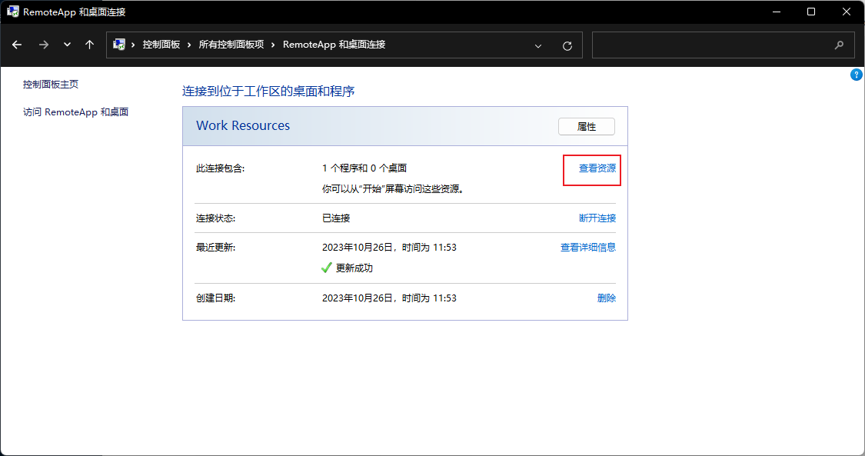
Task: Go up one level with up arrow
Action: (89, 45)
